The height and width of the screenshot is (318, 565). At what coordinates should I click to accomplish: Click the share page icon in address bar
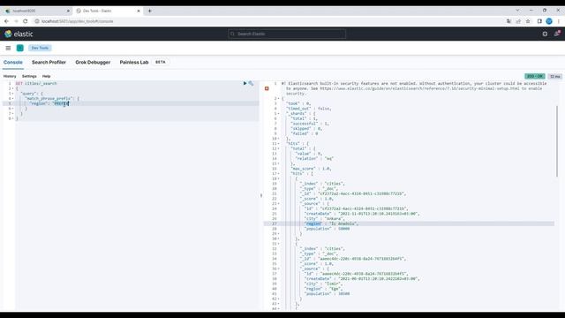pos(518,21)
